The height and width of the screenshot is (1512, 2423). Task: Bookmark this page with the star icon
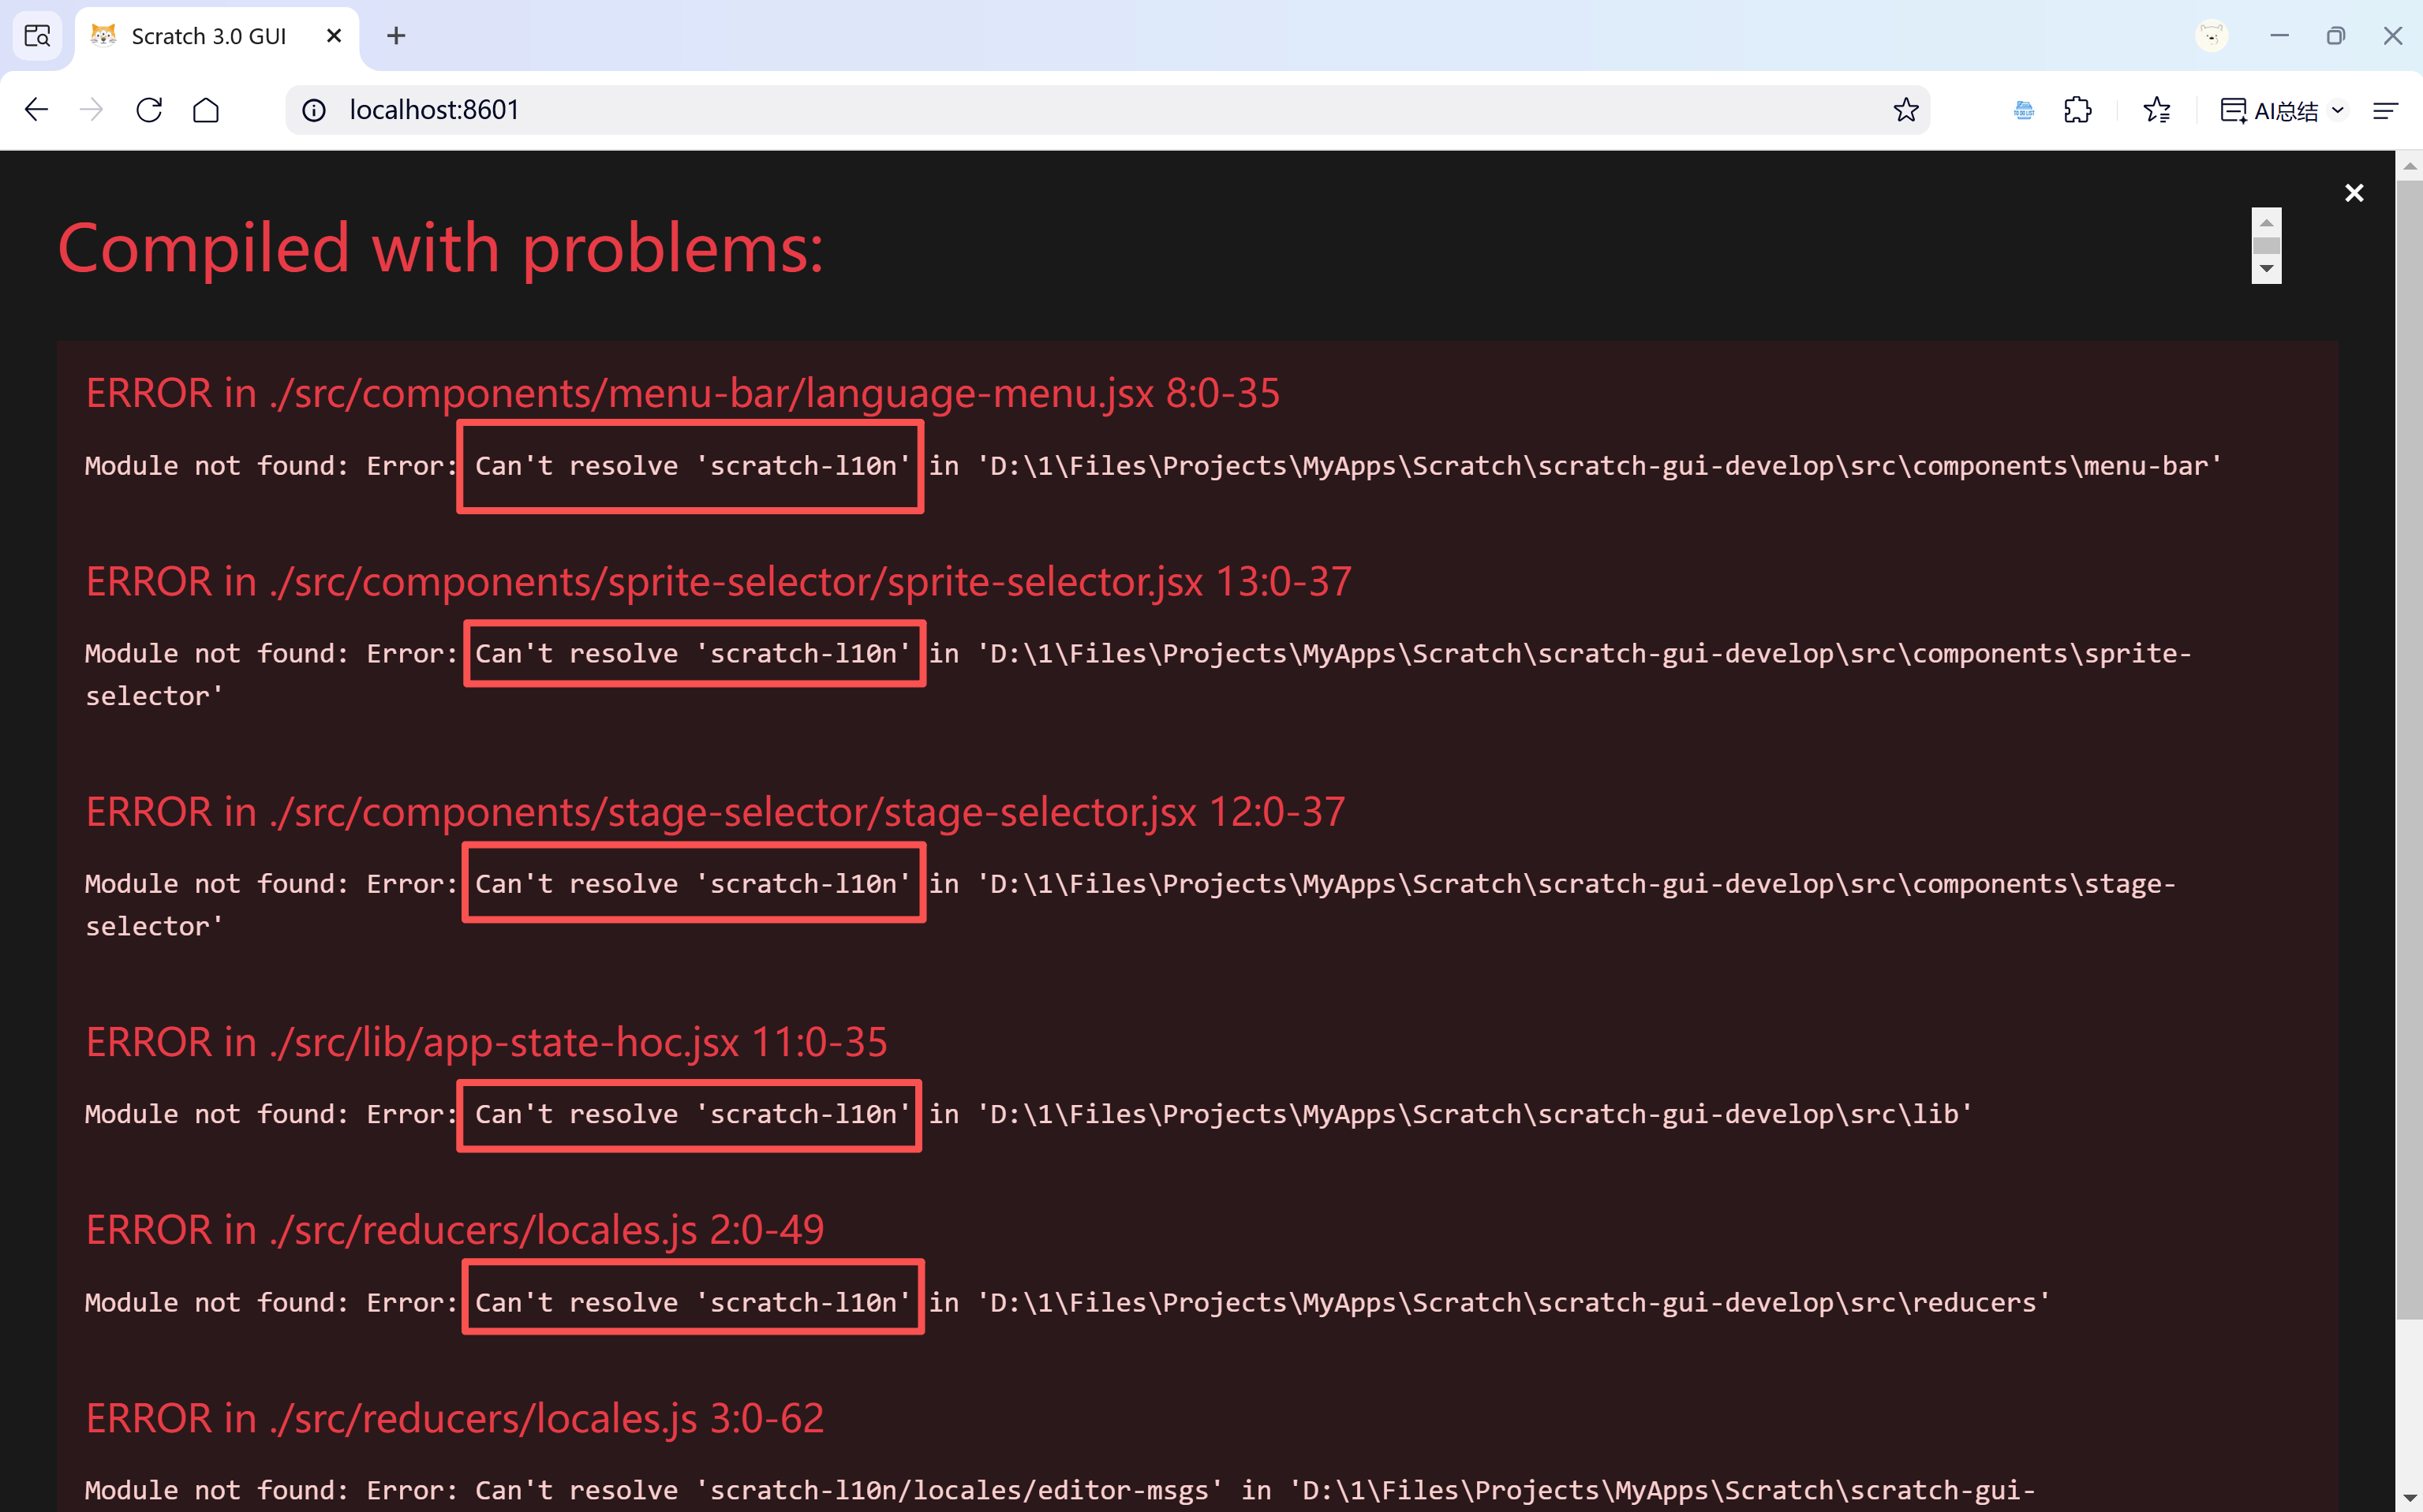1905,110
